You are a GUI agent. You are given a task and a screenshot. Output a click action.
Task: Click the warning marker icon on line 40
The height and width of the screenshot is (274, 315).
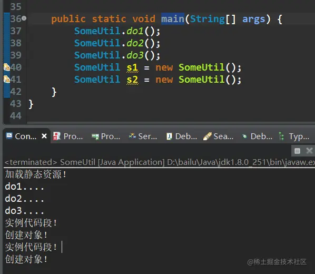[7, 67]
